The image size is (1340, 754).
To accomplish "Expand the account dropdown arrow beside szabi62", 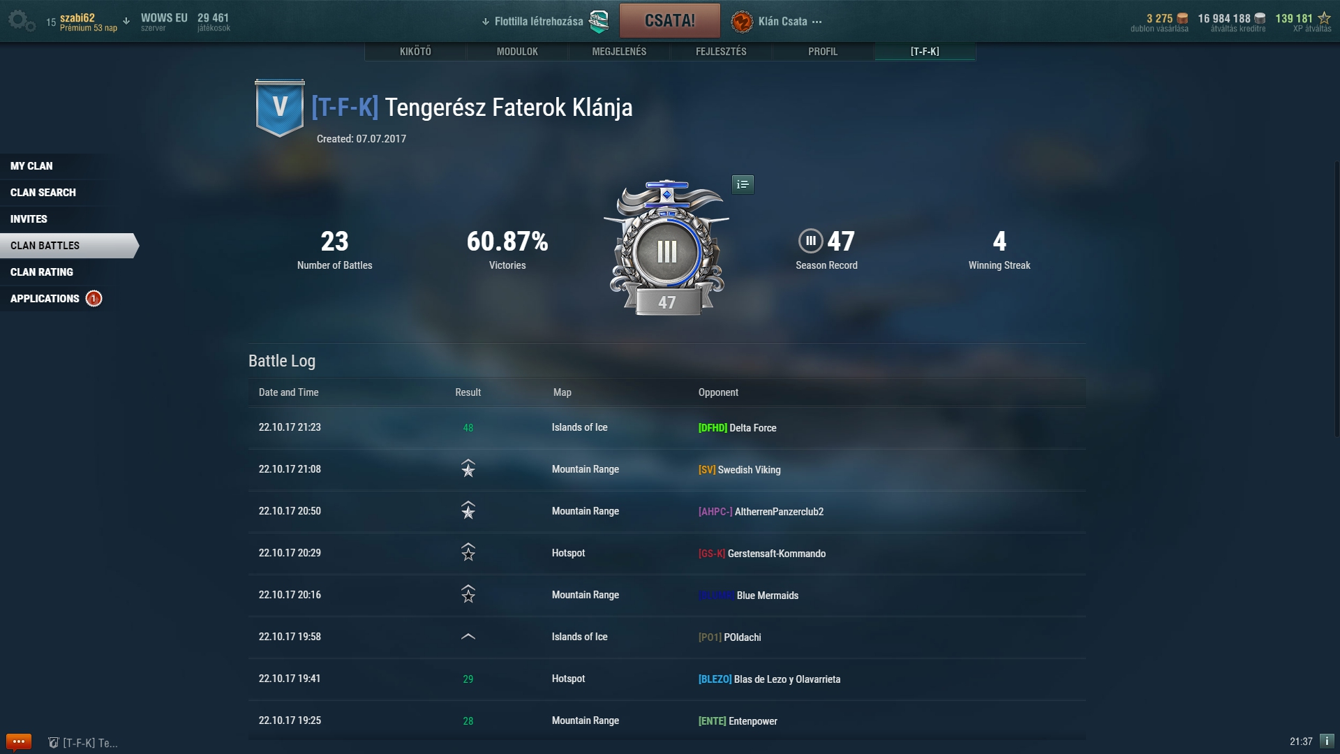I will coord(126,21).
